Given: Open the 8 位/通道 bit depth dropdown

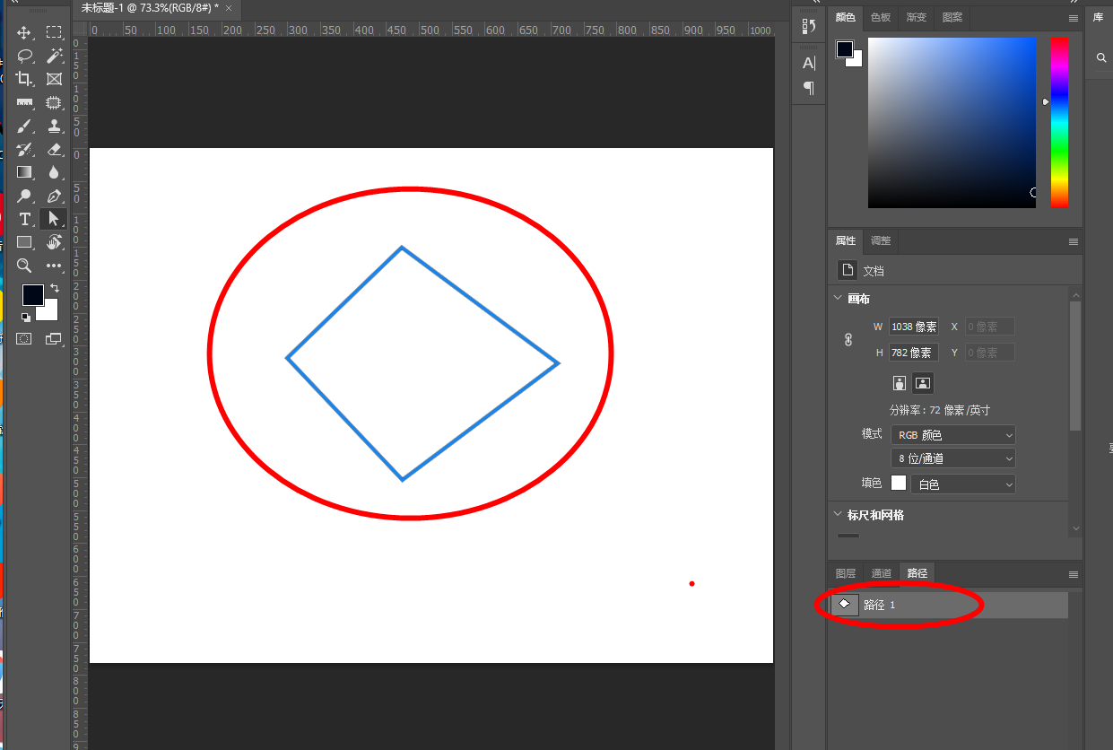Looking at the screenshot, I should (x=952, y=458).
